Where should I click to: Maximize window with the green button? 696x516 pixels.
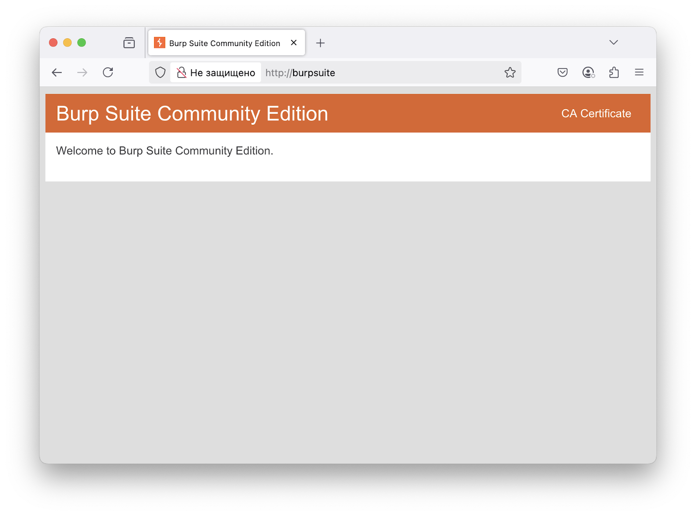[x=82, y=43]
